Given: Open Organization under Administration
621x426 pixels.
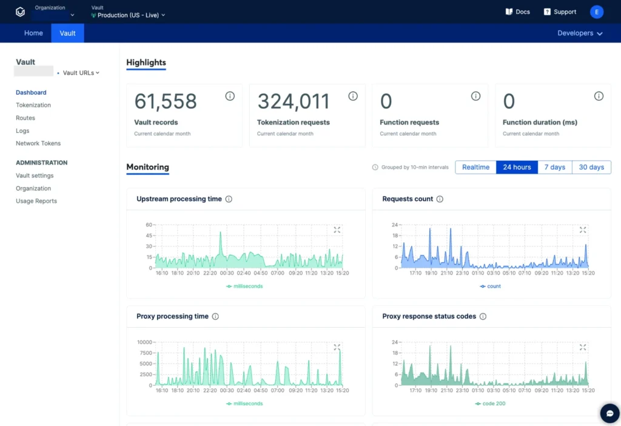Looking at the screenshot, I should [33, 188].
